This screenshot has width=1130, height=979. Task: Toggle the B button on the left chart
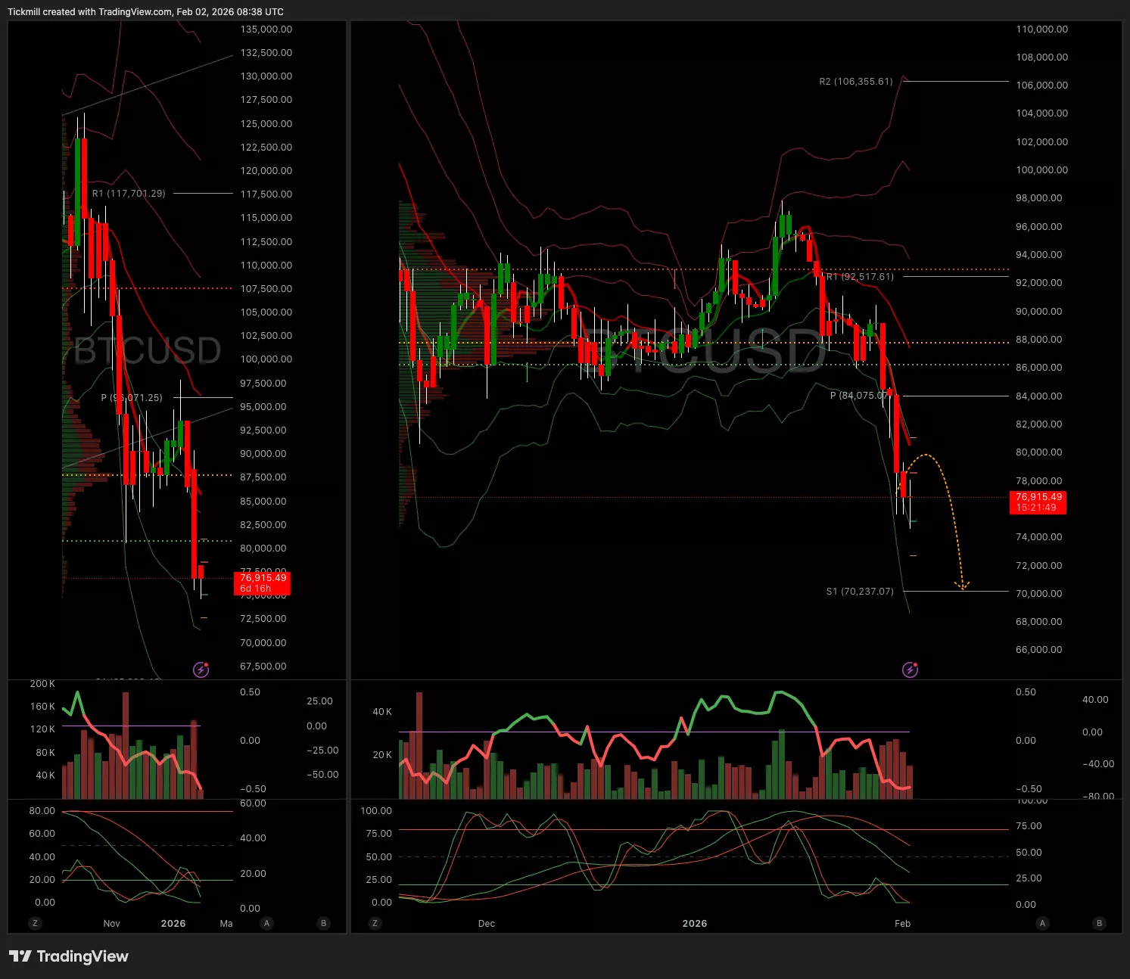tap(324, 923)
